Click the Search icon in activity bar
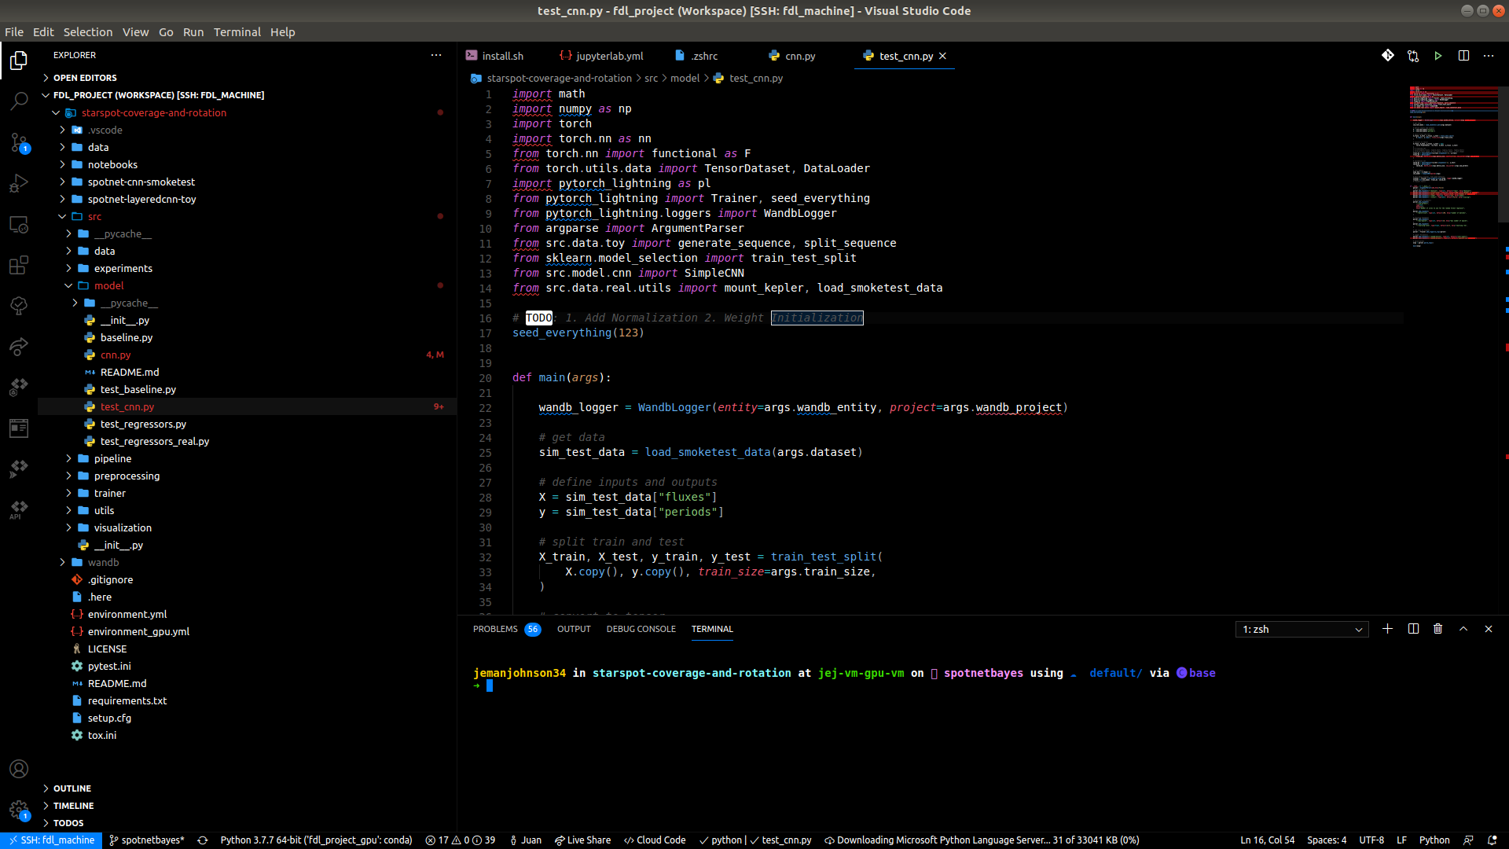Image resolution: width=1509 pixels, height=849 pixels. click(19, 101)
